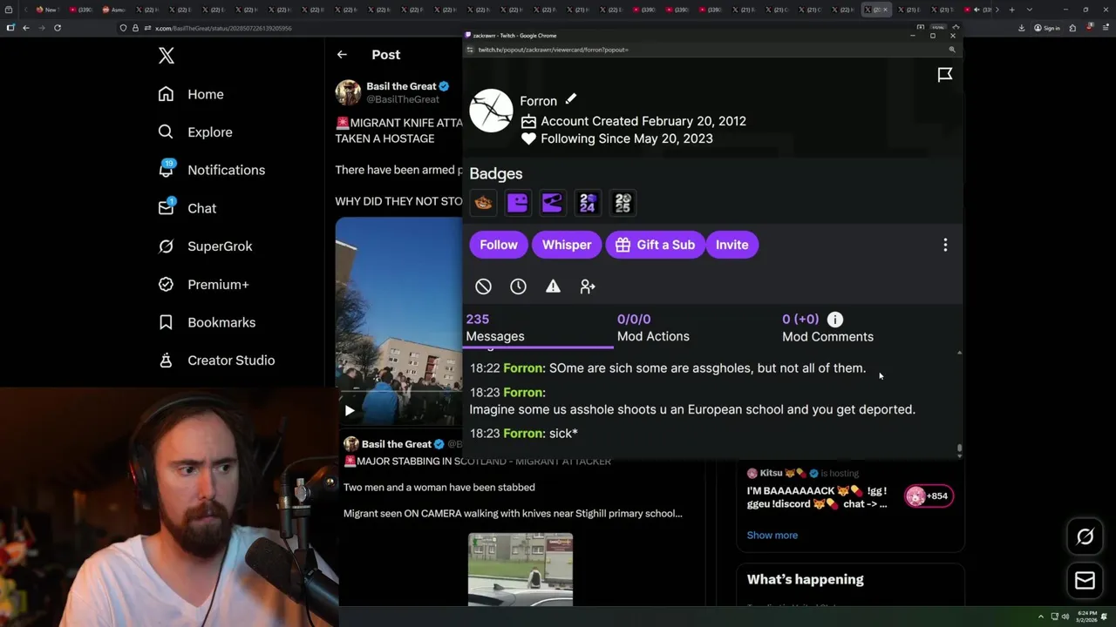
Task: Click 'Following Since May 20, 2023' text
Action: pyautogui.click(x=627, y=138)
